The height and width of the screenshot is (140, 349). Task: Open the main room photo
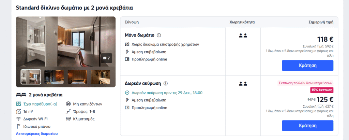tap(66, 41)
